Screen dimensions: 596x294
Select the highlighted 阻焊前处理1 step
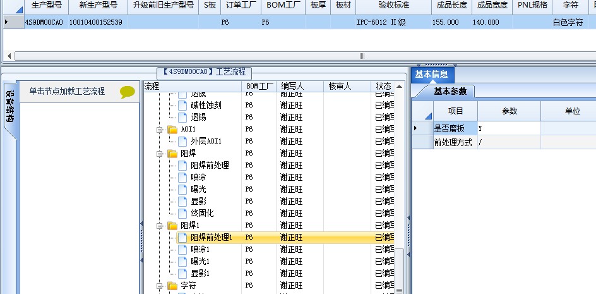[x=212, y=238]
